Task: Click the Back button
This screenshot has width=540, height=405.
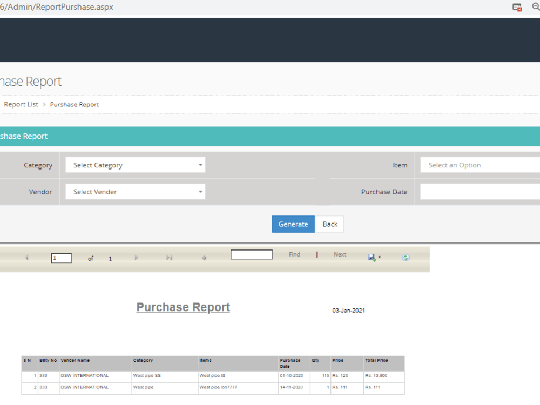Action: coord(330,224)
